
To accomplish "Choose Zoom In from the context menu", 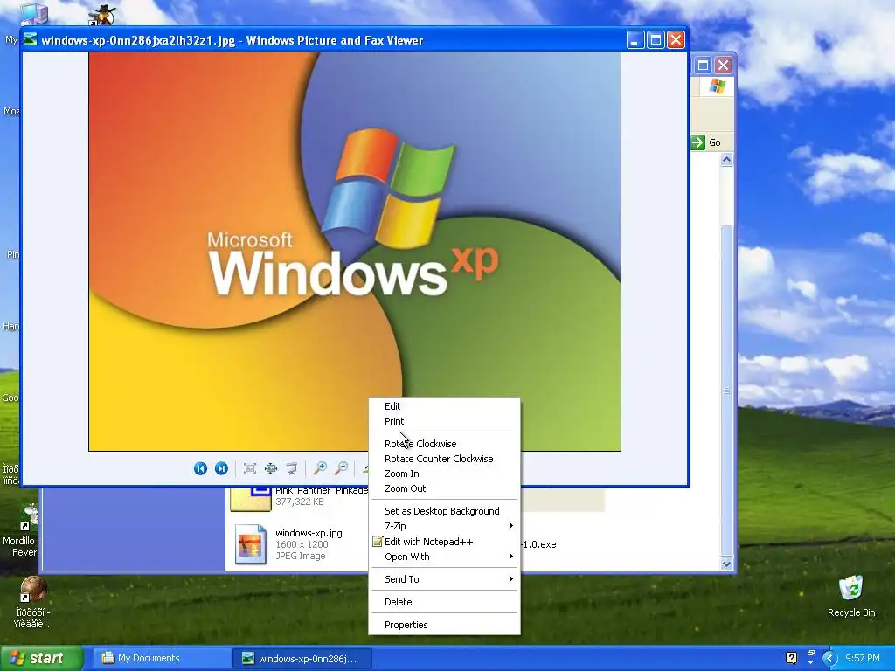I will pyautogui.click(x=445, y=474).
